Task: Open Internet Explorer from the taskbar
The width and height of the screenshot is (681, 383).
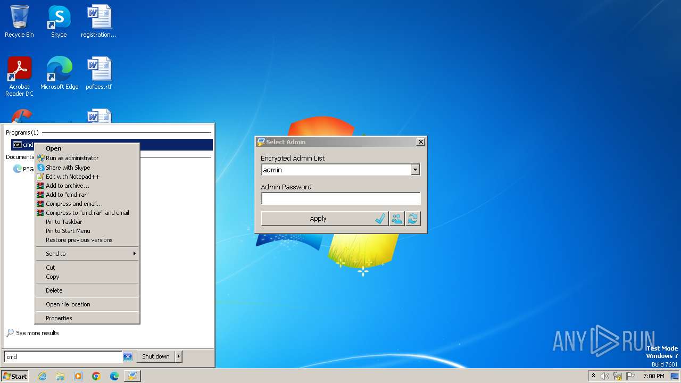Action: [42, 376]
